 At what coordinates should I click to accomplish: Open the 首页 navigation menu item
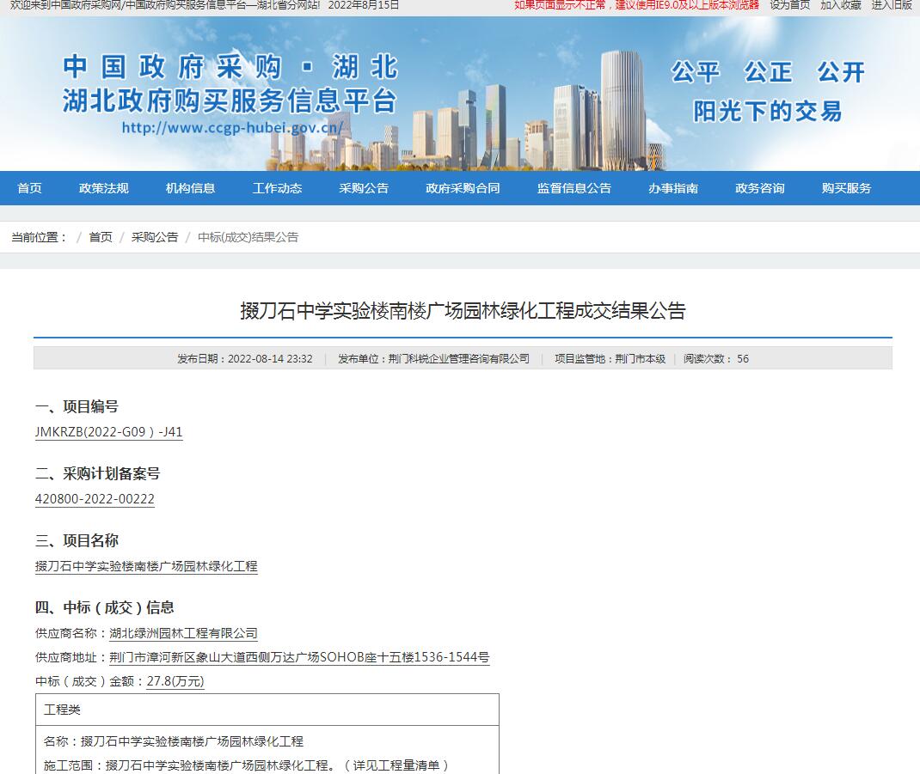coord(30,188)
